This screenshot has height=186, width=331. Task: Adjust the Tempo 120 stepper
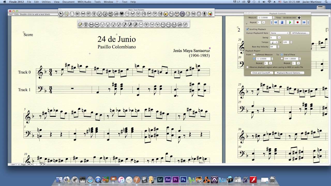click(x=291, y=42)
